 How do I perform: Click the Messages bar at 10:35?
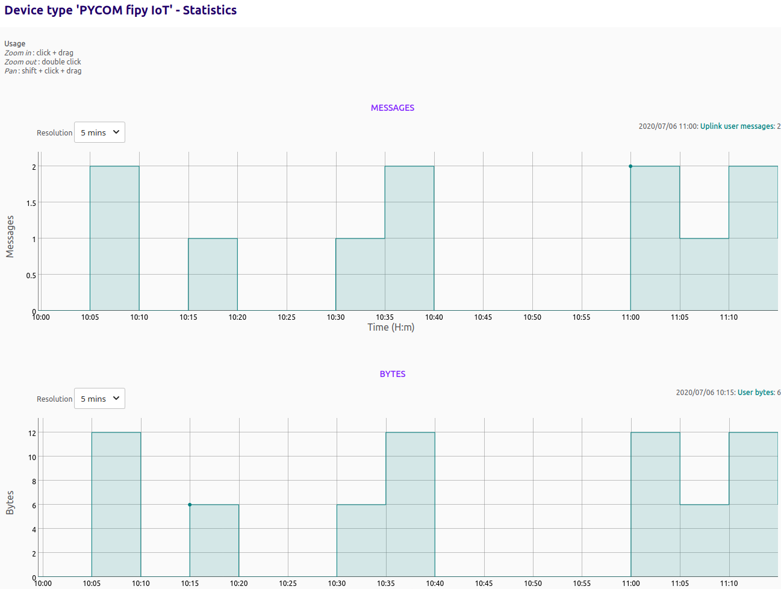pos(409,238)
